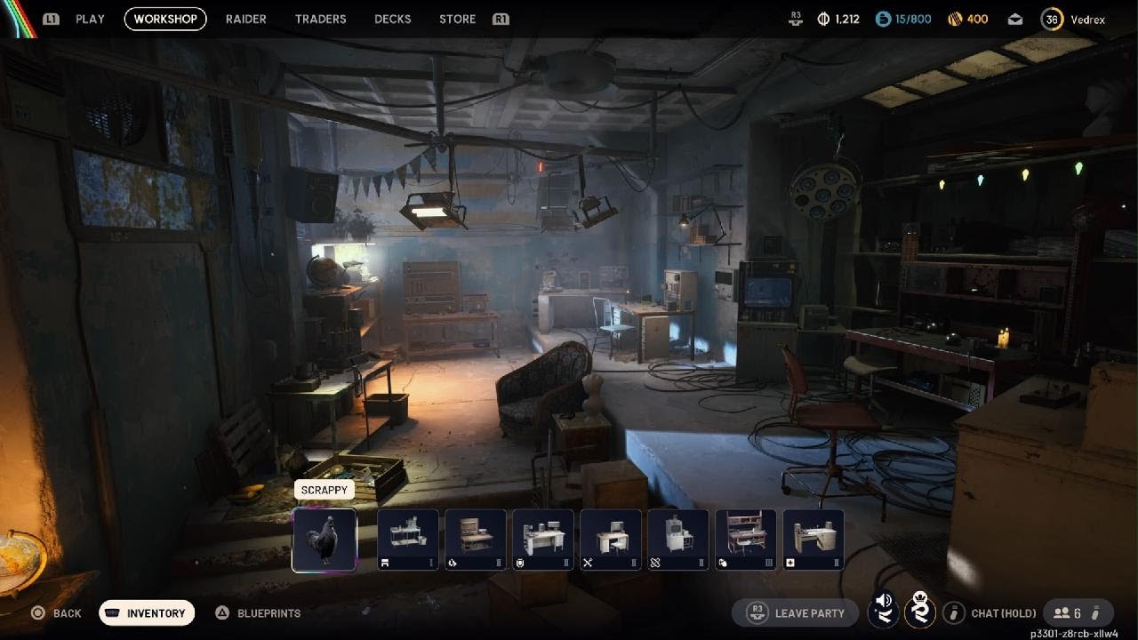Click the CHAT (HOLD) label
Image resolution: width=1138 pixels, height=640 pixels.
point(1004,613)
